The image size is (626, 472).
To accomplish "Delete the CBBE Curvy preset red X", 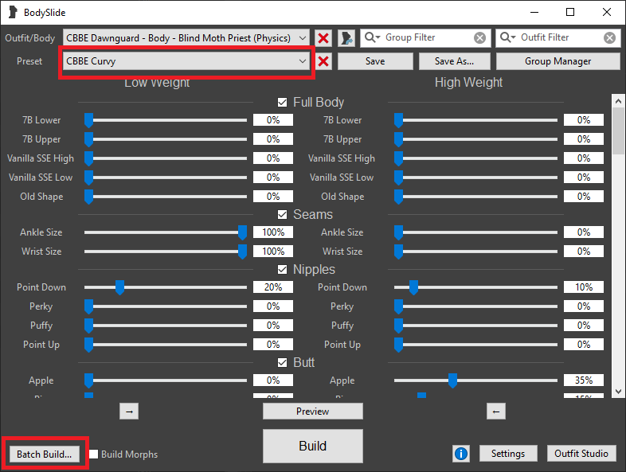I will tap(323, 61).
